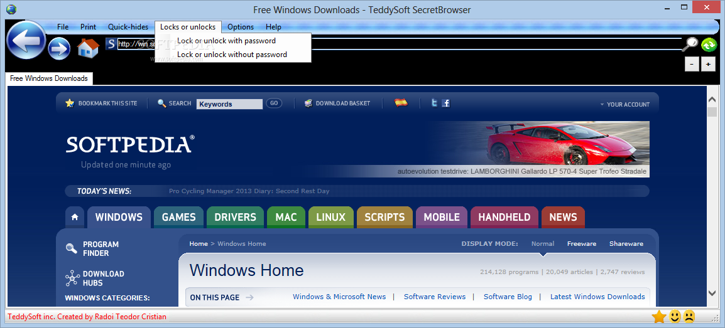Click the Program Finder link text
The width and height of the screenshot is (725, 328).
[101, 248]
